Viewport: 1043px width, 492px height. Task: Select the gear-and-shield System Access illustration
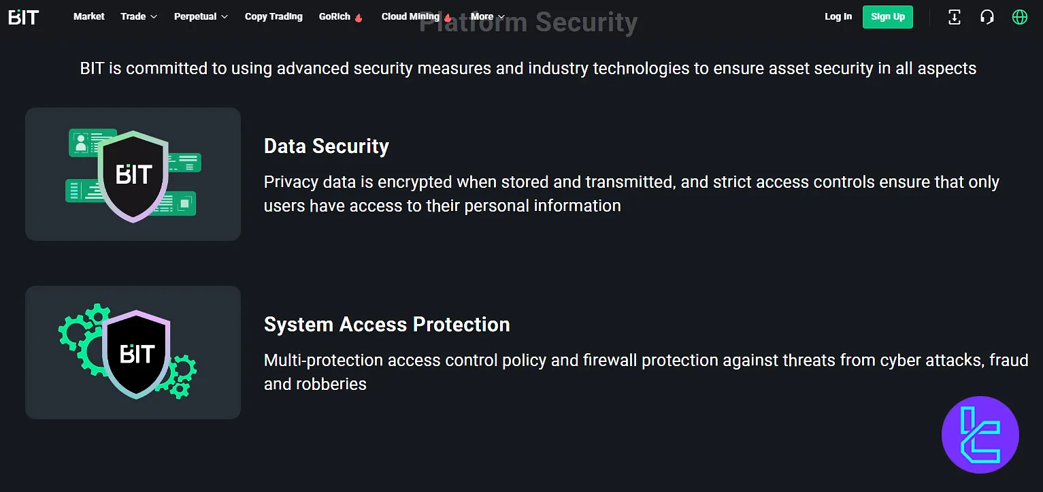(x=133, y=352)
